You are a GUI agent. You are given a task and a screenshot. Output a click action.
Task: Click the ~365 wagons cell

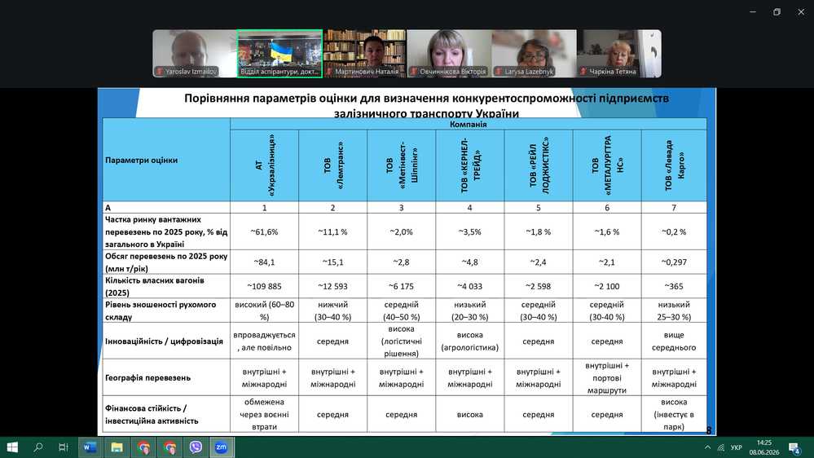tap(674, 286)
